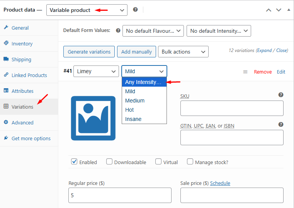
Task: Open Get more options tab
Action: pyautogui.click(x=29, y=138)
